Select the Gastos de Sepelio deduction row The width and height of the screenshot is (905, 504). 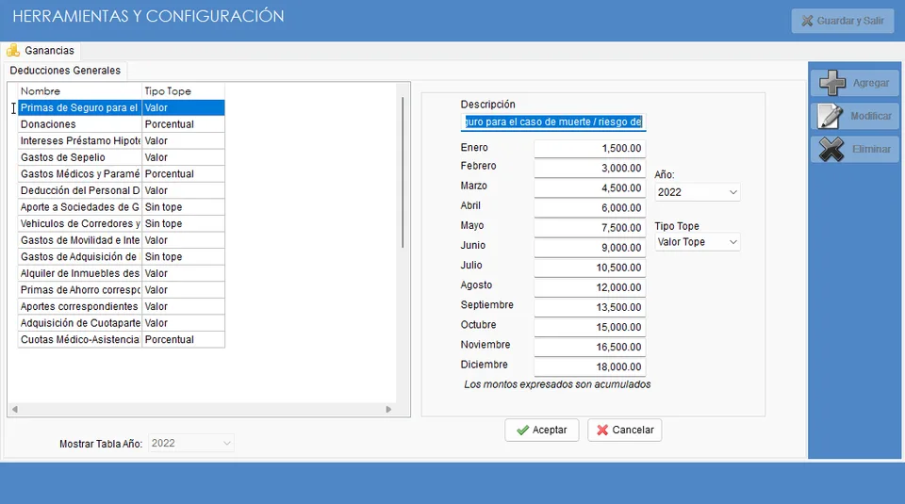[x=122, y=157]
